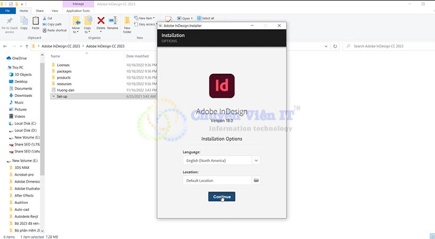Click the Search Adobe InDesign CC 2023 box
The height and width of the screenshot is (239, 435).
click(388, 46)
